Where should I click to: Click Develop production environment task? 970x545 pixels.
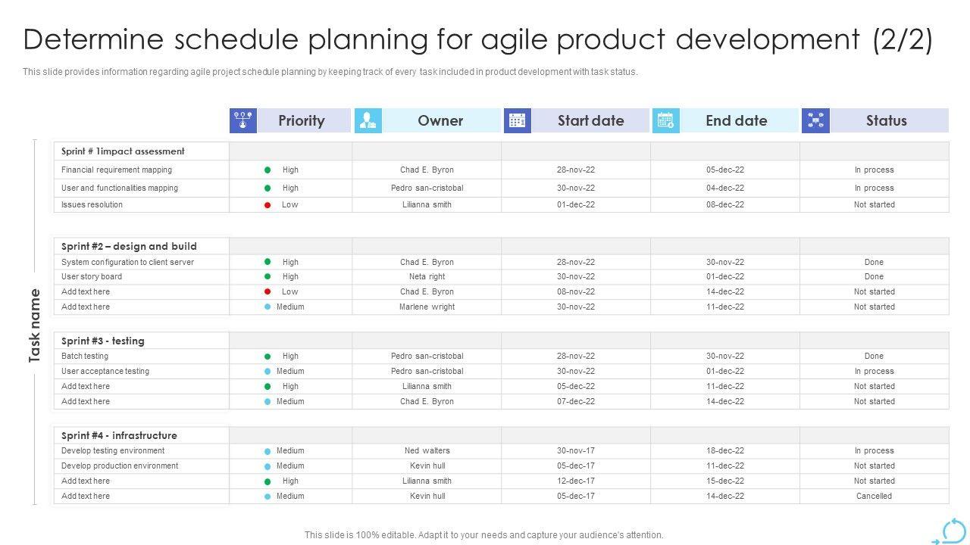point(120,466)
